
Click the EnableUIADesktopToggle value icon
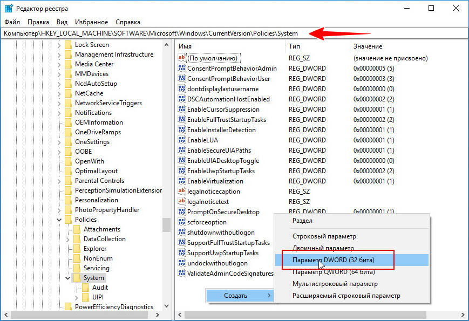181,160
